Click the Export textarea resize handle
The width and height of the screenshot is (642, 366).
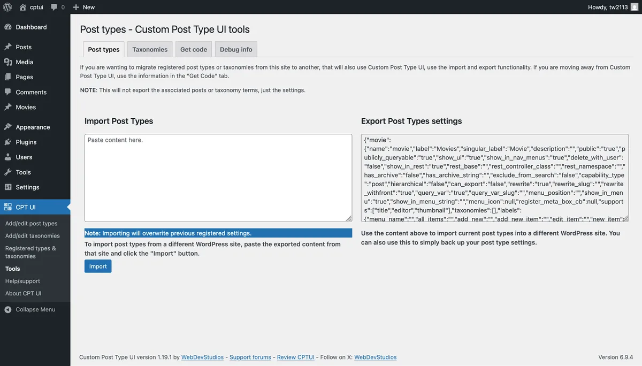click(625, 218)
